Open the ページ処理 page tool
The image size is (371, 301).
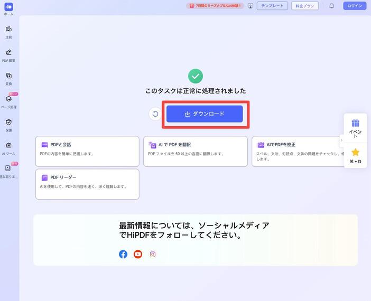tap(9, 102)
